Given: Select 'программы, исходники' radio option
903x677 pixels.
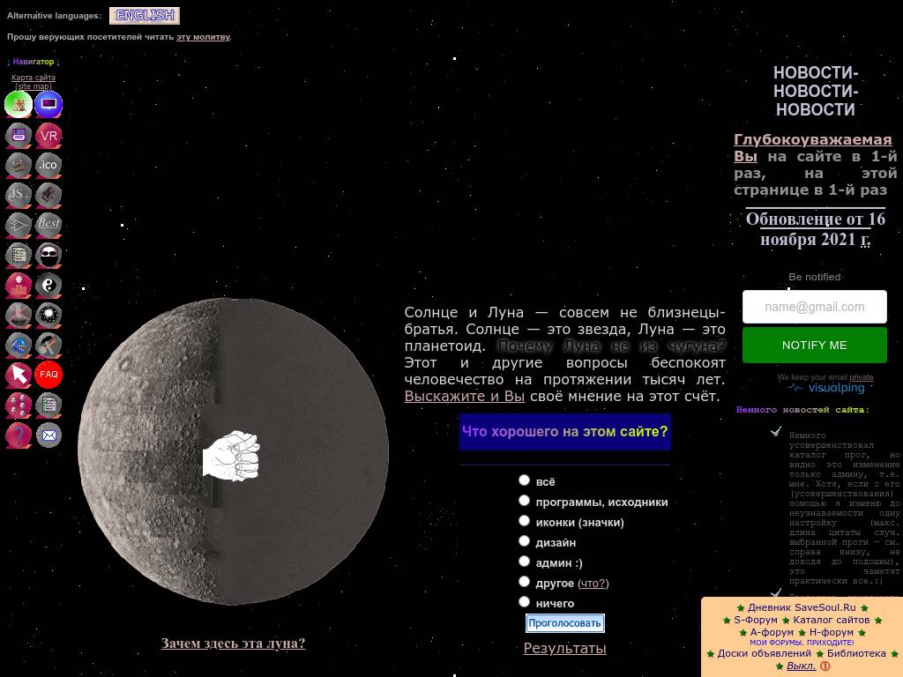Looking at the screenshot, I should [524, 501].
